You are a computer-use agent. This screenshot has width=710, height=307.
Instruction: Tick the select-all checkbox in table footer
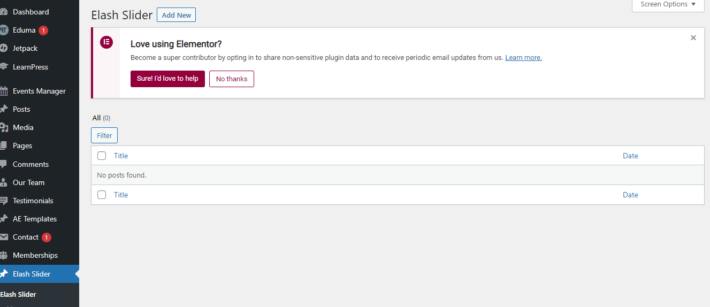(x=102, y=195)
